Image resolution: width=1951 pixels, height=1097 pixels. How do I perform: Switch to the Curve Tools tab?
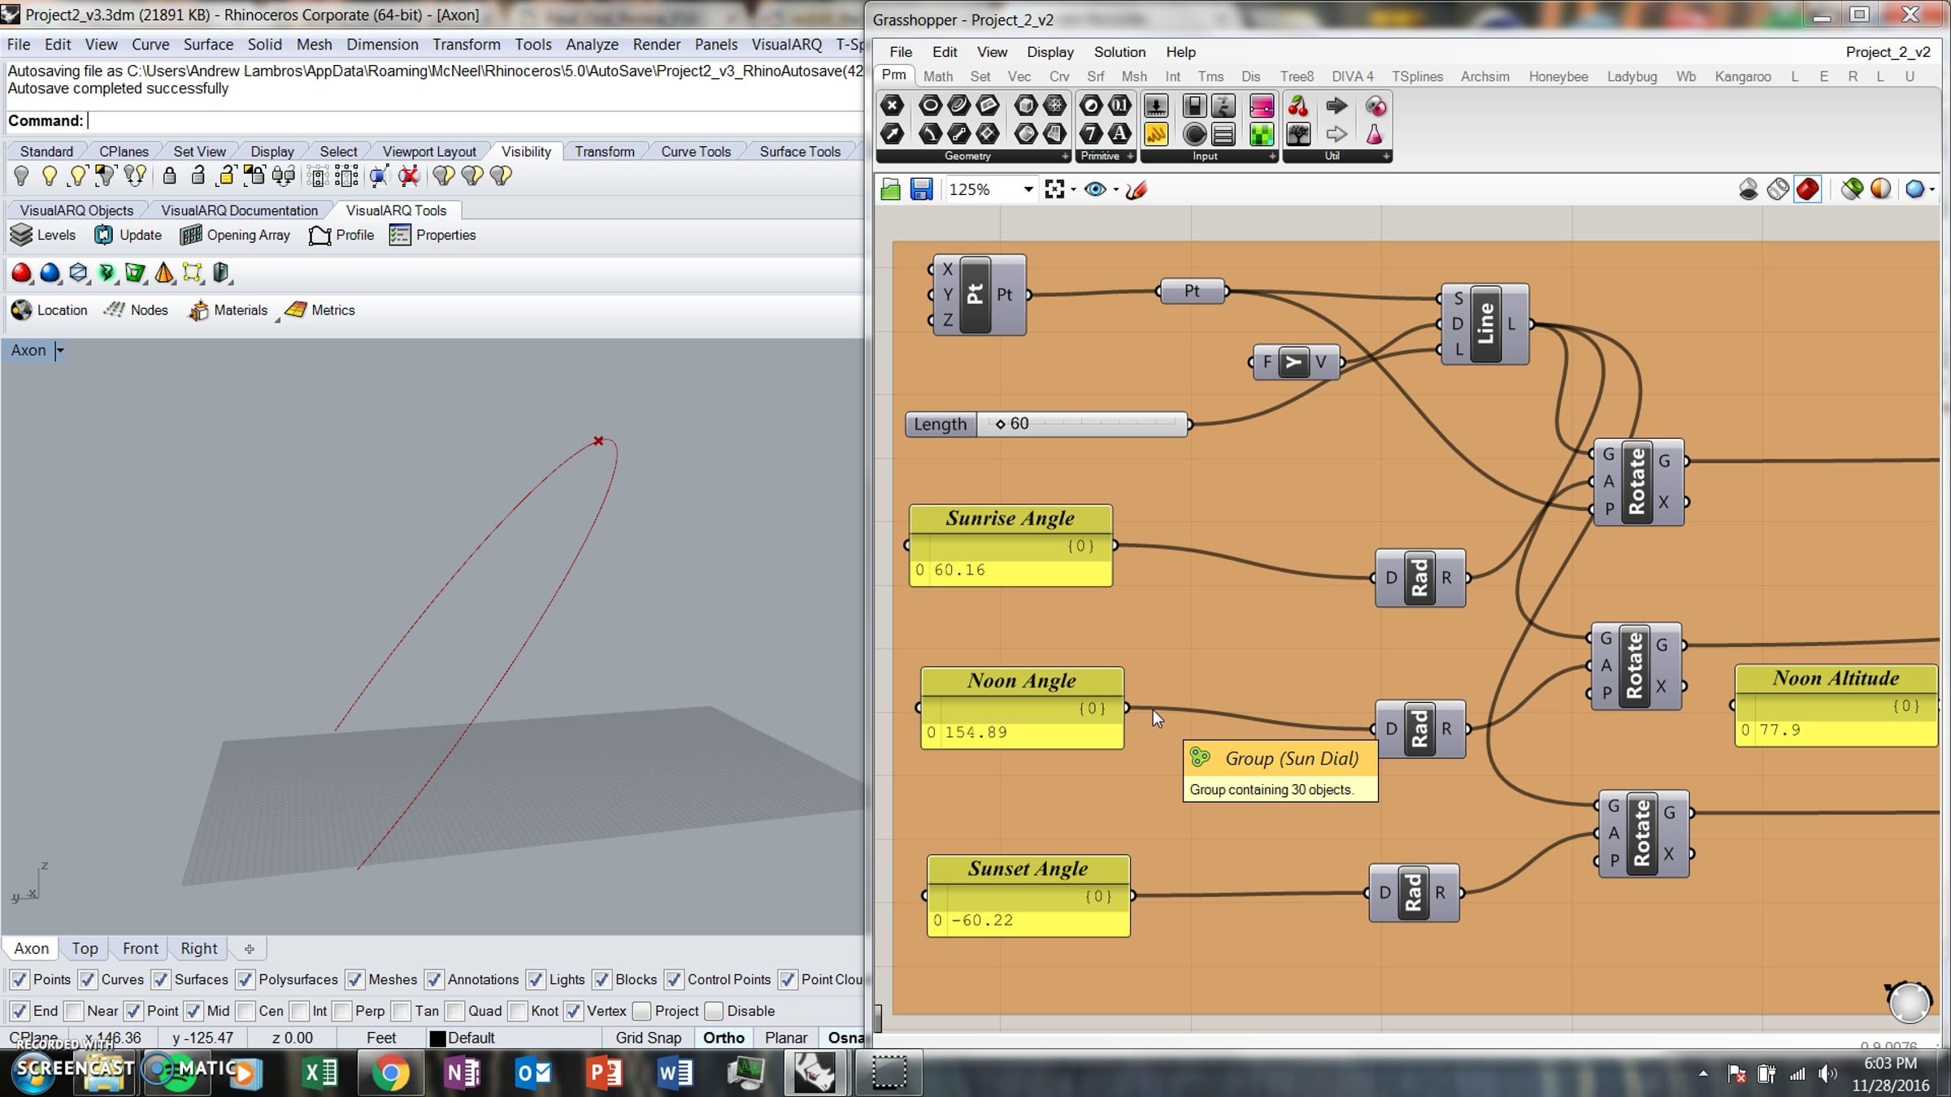(696, 151)
